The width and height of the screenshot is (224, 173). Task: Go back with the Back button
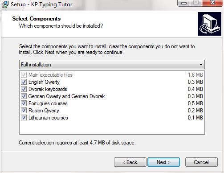[130, 162]
